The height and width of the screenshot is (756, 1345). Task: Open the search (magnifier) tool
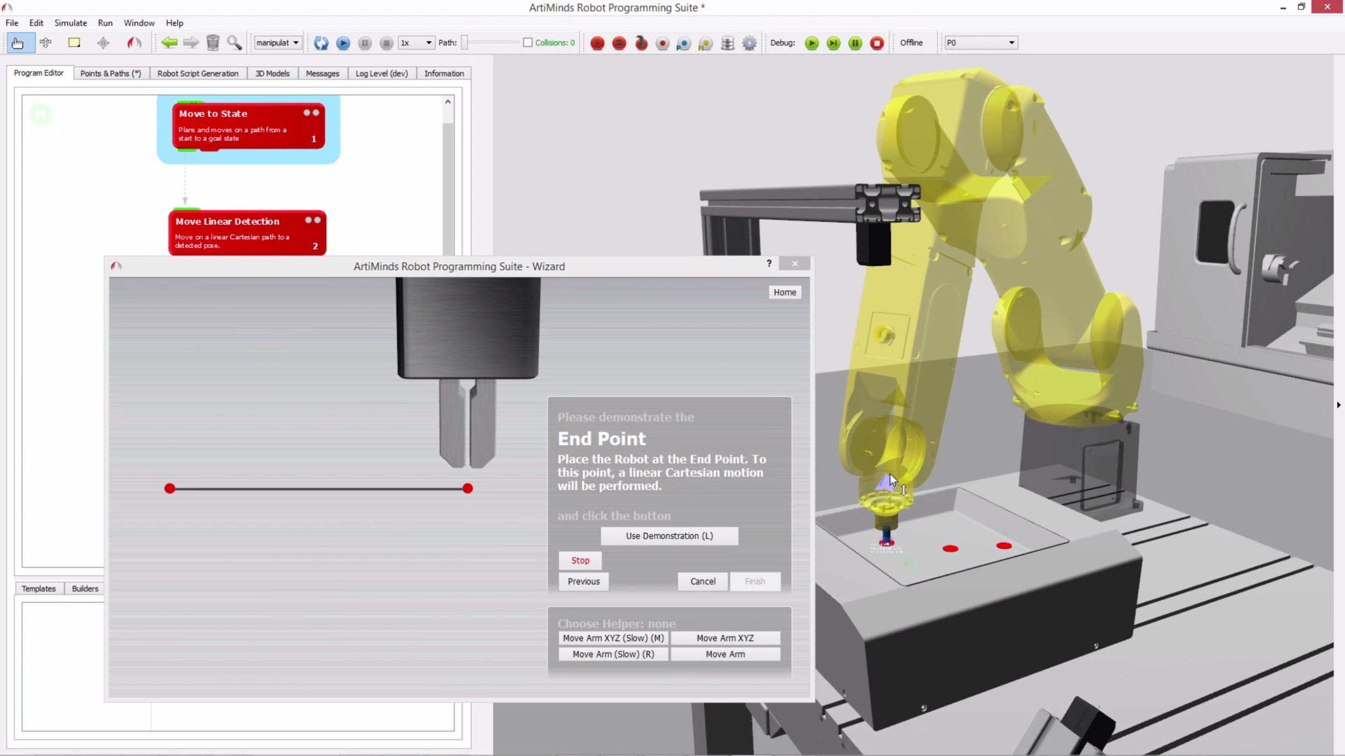235,42
